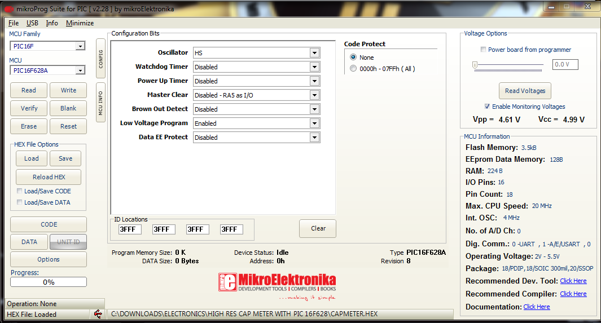601x323 pixels.
Task: Open the CODE view button
Action: 49,224
